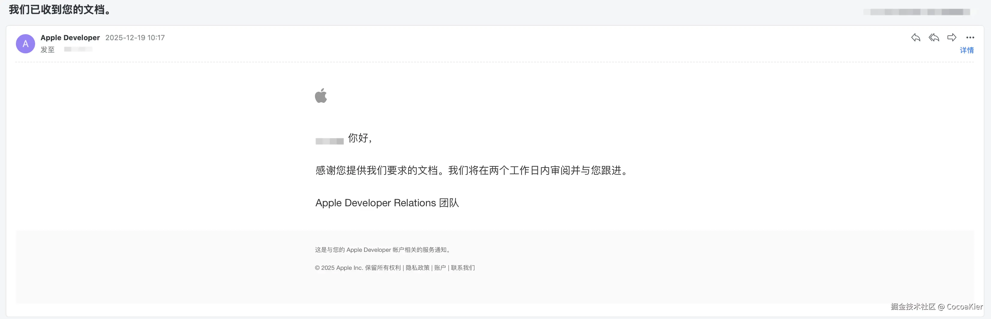Open the 联系我们 contact us link

pos(463,268)
